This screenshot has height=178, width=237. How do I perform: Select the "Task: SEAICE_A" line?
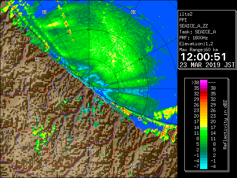pyautogui.click(x=197, y=32)
